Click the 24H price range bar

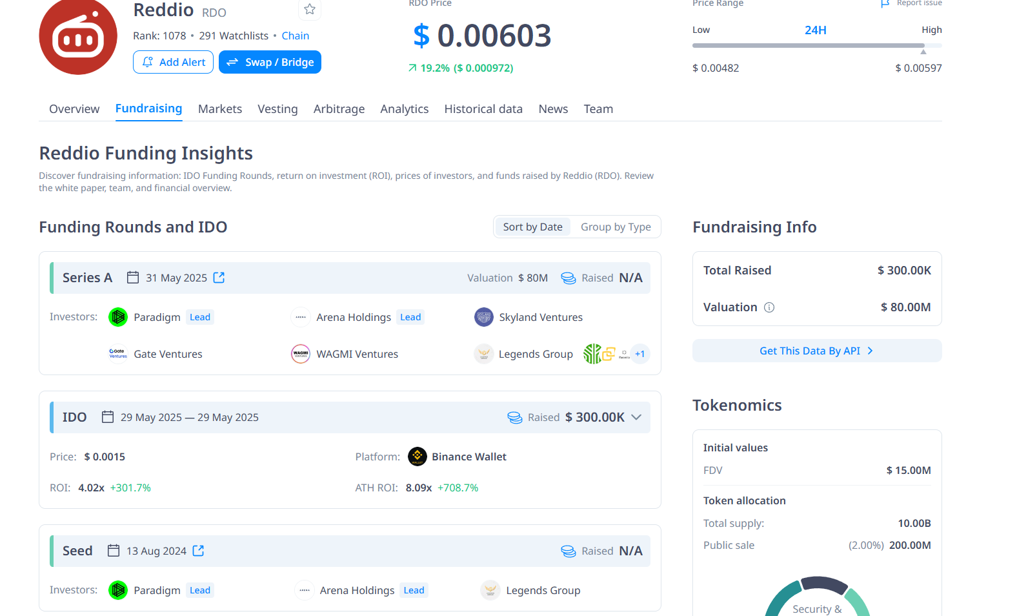coord(817,45)
